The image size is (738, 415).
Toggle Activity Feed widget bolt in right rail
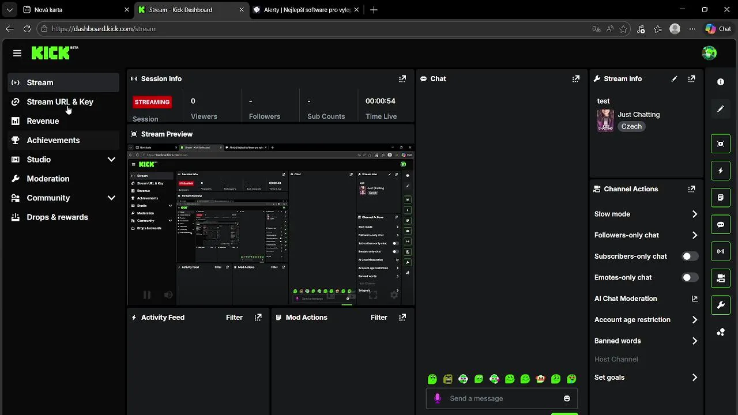[721, 171]
